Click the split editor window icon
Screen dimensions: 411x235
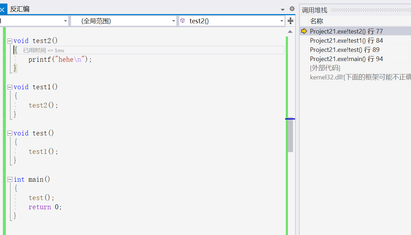290,21
